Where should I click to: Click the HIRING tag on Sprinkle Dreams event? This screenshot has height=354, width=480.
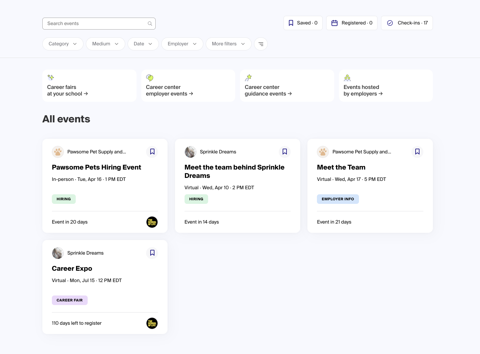click(x=196, y=199)
